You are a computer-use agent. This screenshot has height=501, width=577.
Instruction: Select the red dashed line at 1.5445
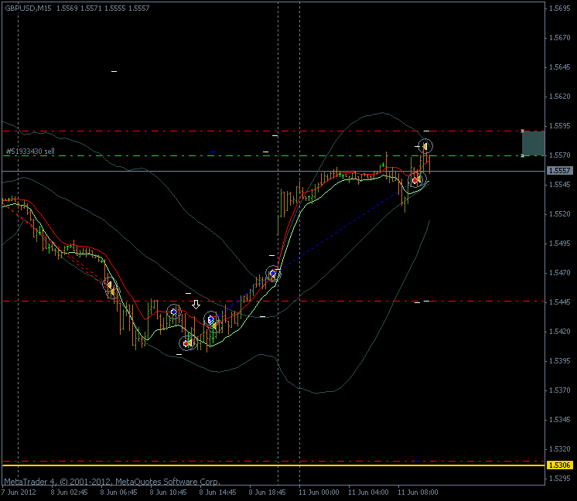[x=273, y=302]
